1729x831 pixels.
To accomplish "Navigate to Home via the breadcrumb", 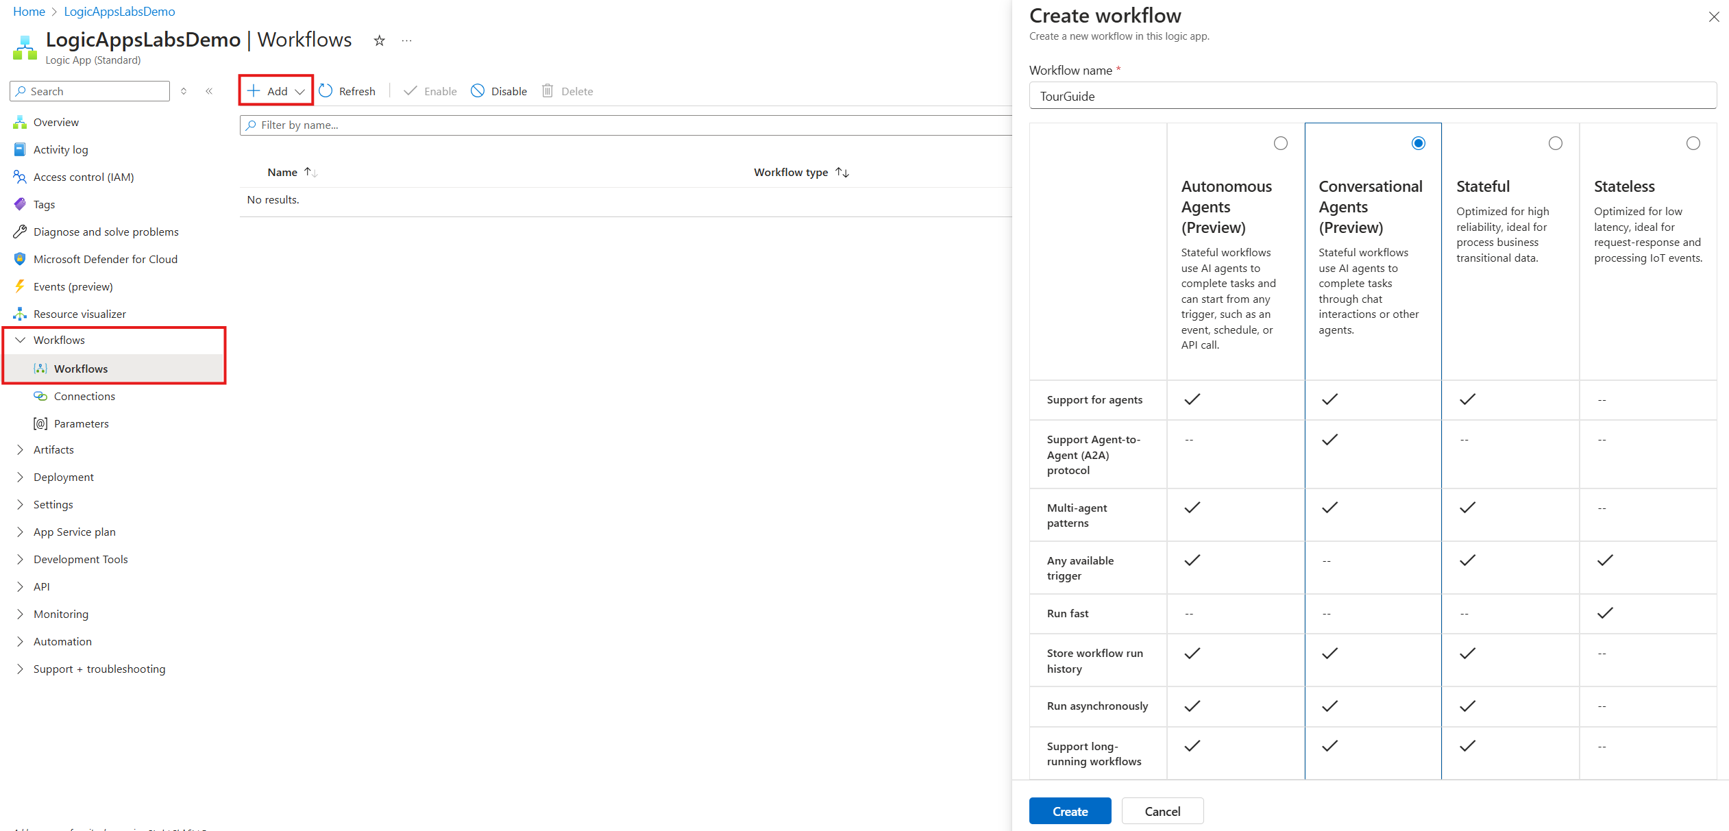I will point(28,11).
